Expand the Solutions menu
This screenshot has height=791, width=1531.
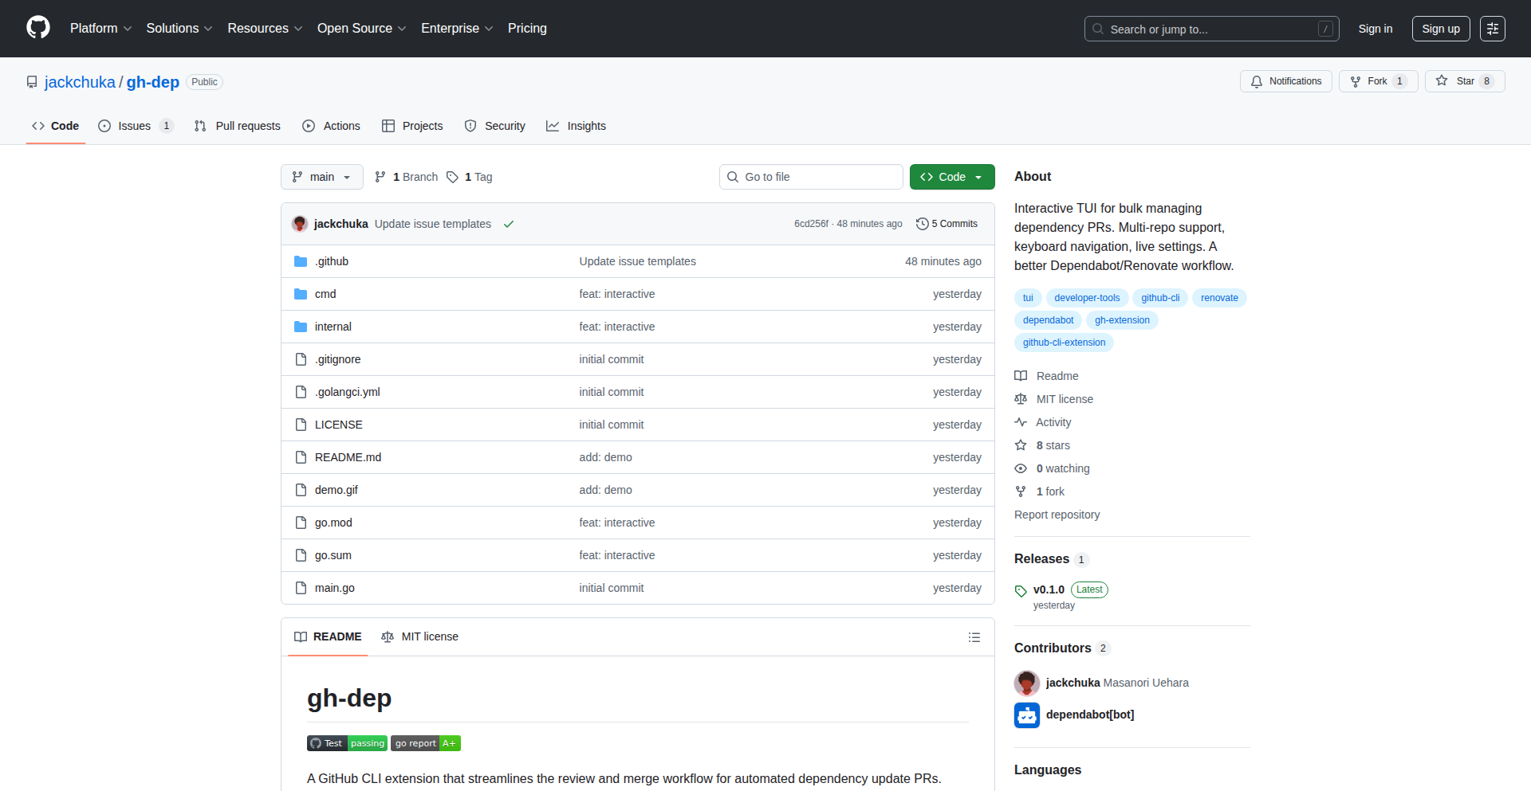(x=179, y=29)
